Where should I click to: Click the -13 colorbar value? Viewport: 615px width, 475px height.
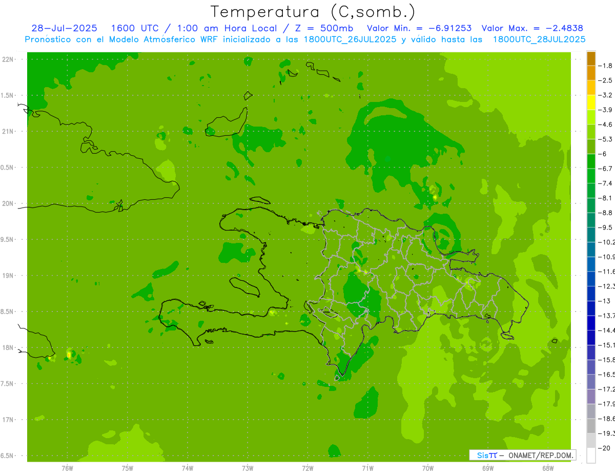coord(604,301)
